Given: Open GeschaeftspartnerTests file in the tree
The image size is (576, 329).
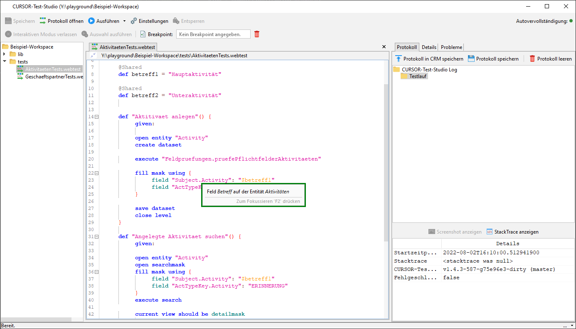Looking at the screenshot, I should click(x=54, y=77).
